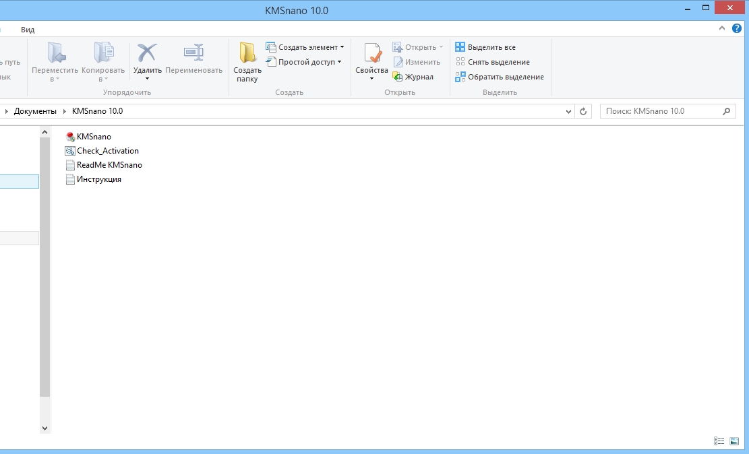Click the Свойства properties icon
The width and height of the screenshot is (749, 454).
coord(373,53)
